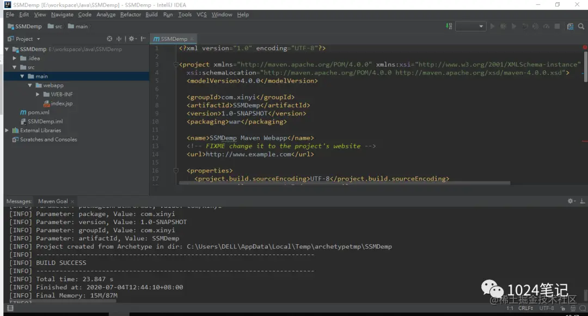The height and width of the screenshot is (316, 588).
Task: Open Project panel gear settings
Action: (132, 39)
